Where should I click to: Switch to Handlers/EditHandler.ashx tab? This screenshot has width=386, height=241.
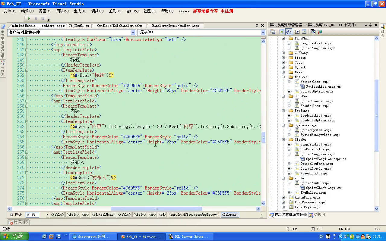point(119,26)
